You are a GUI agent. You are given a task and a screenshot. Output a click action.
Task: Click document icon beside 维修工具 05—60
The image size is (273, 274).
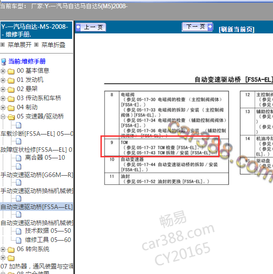pos(19,240)
